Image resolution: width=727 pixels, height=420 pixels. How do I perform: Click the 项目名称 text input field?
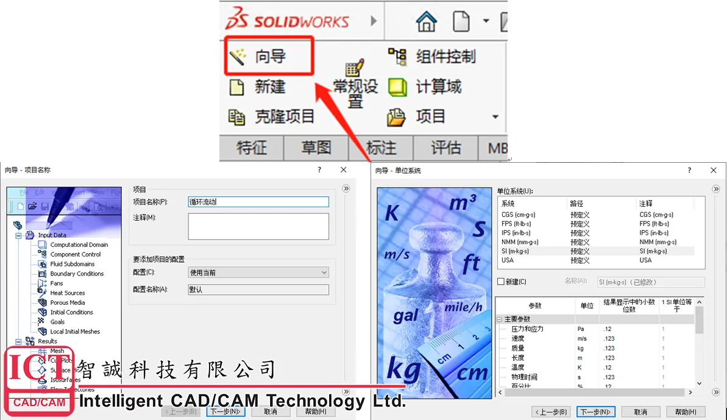pyautogui.click(x=258, y=202)
